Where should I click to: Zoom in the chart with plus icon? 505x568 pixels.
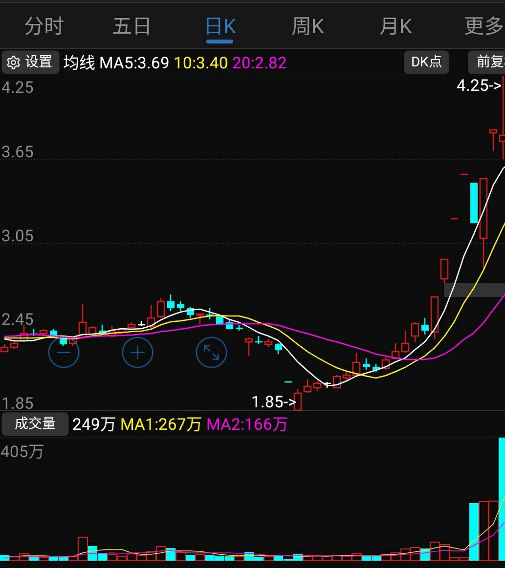tap(137, 352)
